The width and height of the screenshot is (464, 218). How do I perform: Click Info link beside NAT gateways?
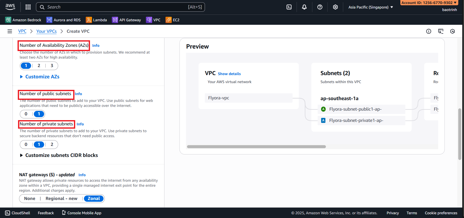[82, 175]
